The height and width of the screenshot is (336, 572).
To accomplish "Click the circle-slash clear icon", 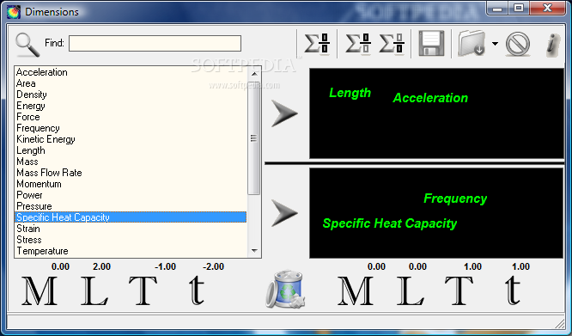I will click(x=518, y=44).
